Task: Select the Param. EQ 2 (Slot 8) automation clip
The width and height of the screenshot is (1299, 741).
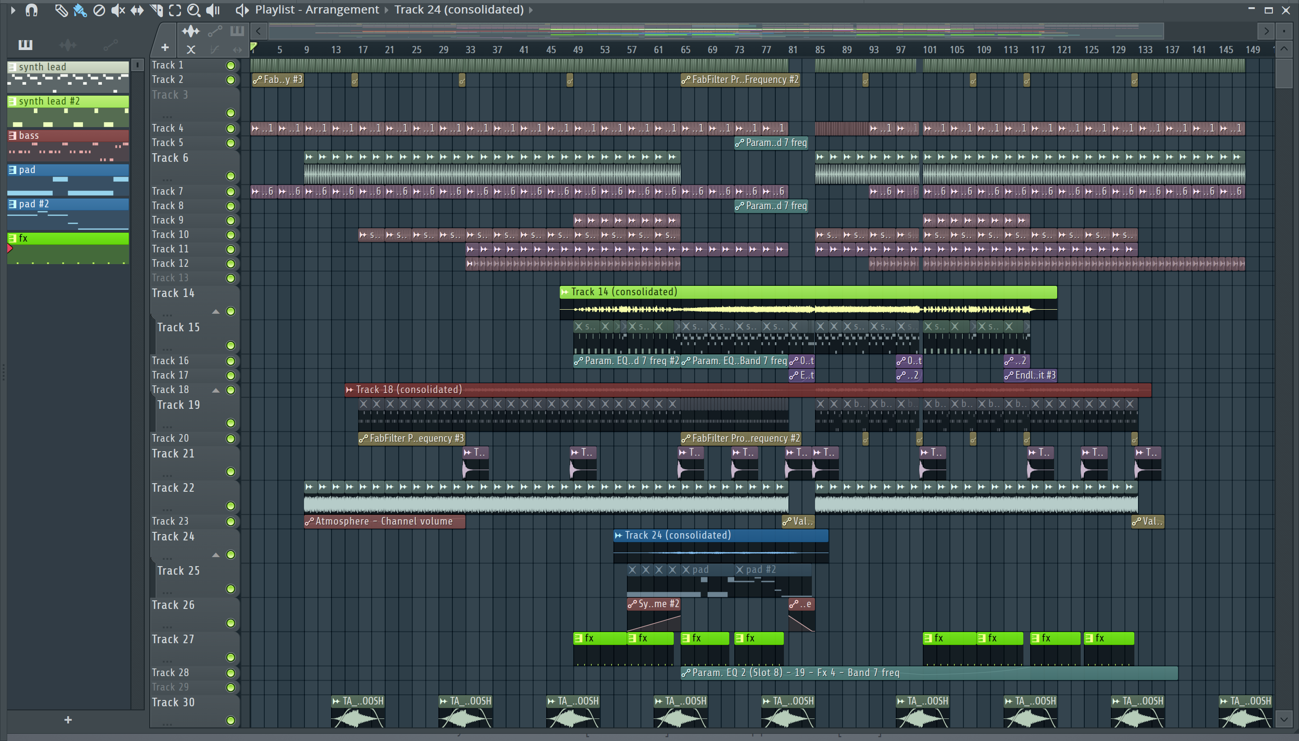Action: [x=929, y=673]
